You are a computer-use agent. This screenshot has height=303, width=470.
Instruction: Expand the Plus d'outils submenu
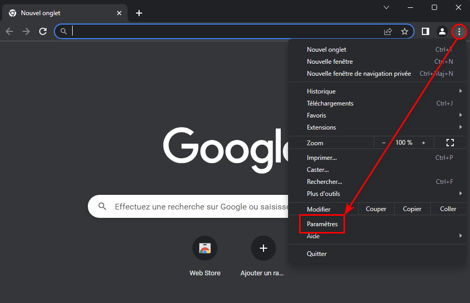click(377, 193)
